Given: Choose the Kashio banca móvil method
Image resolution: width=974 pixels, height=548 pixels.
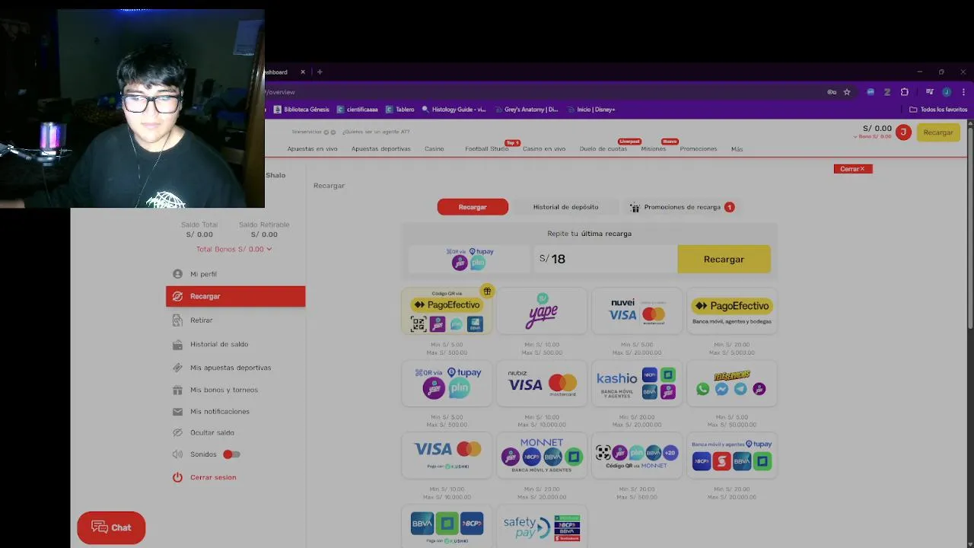Looking at the screenshot, I should tap(637, 384).
